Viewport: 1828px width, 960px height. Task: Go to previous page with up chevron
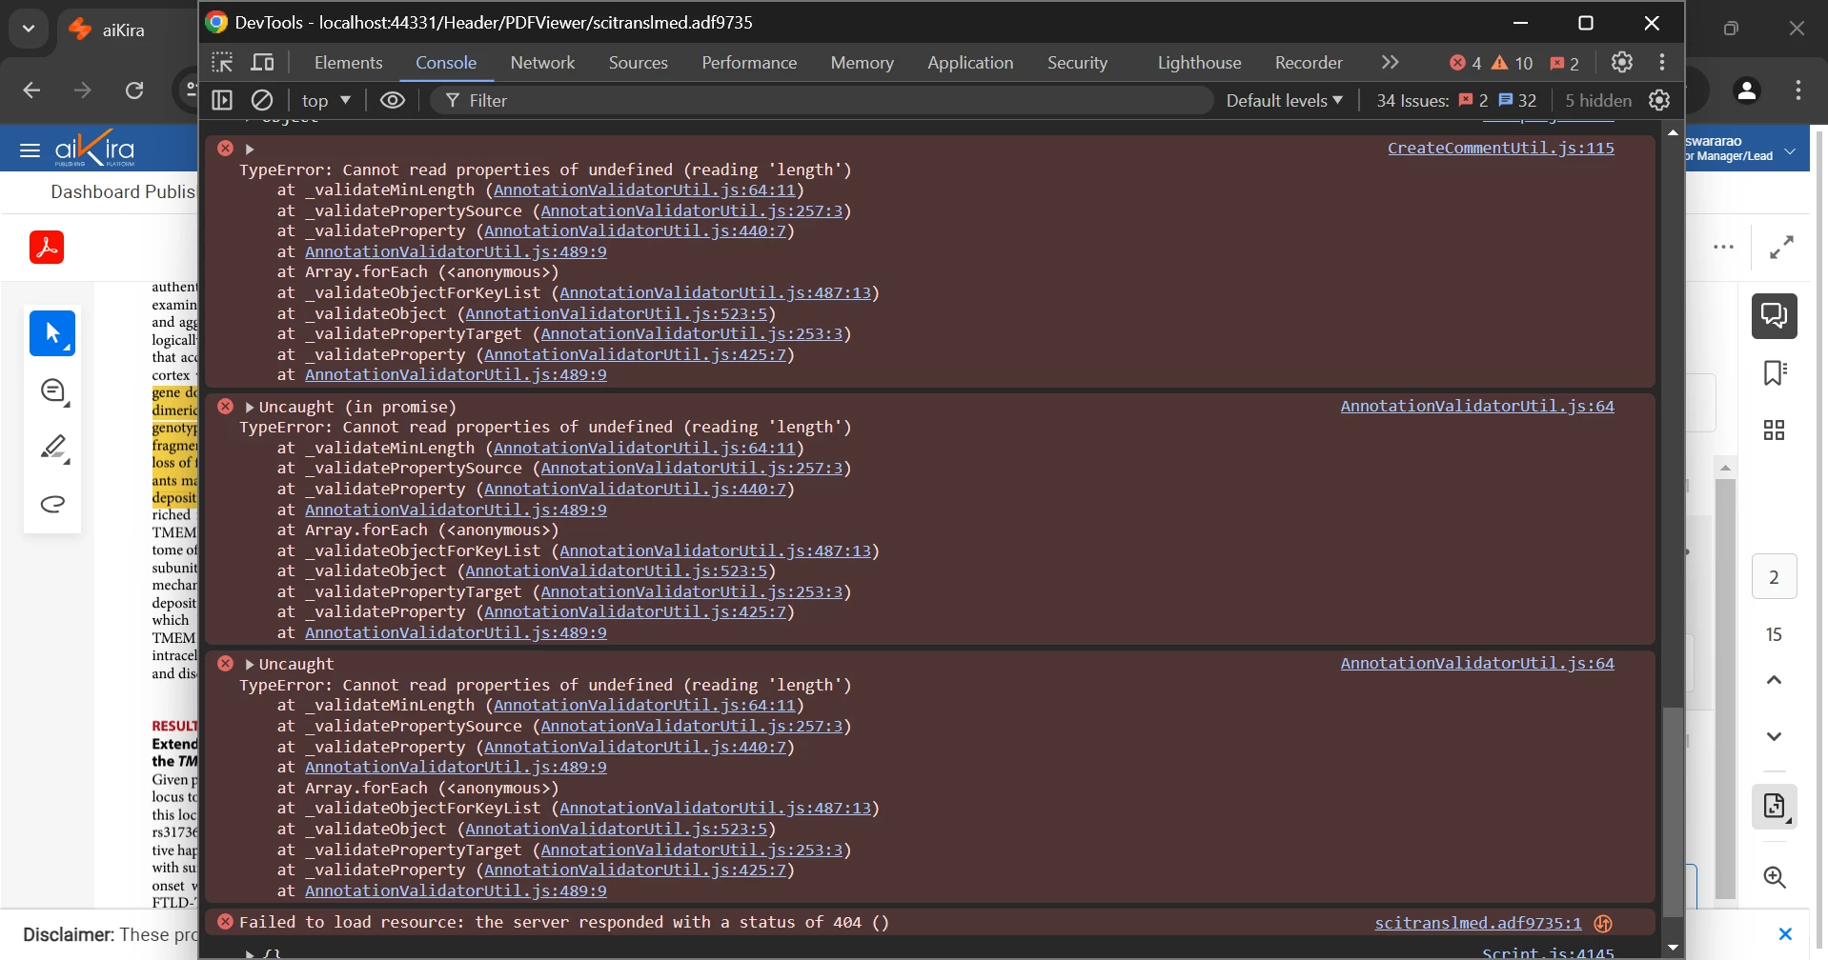click(1774, 680)
